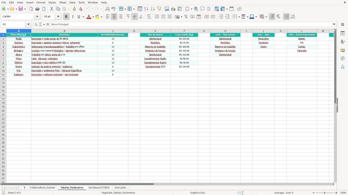
Task: Open Sidebar Styles panel
Action: (342, 42)
